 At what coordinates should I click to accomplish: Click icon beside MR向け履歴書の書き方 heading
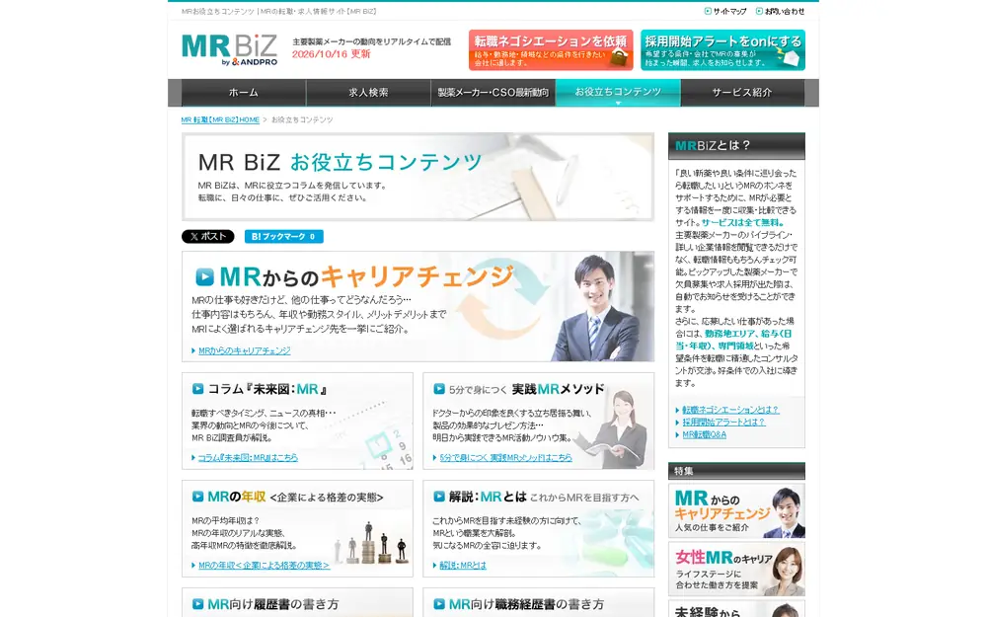coord(197,604)
